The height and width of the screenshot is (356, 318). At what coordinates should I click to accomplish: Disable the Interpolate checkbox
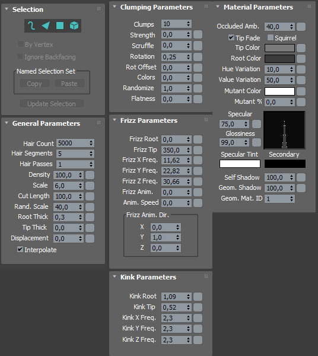(x=20, y=249)
